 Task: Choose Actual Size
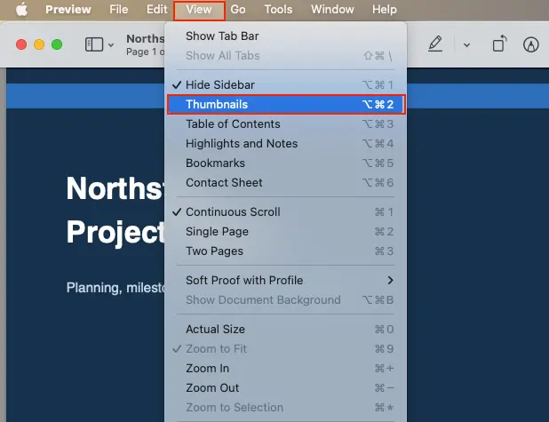coord(285,330)
